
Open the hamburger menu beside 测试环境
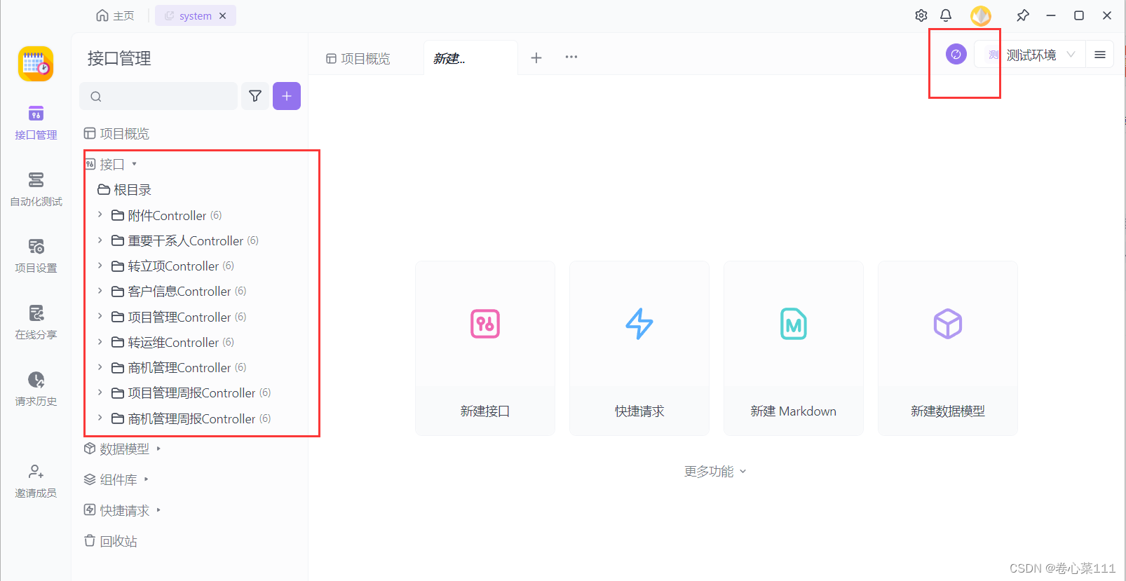coord(1100,54)
